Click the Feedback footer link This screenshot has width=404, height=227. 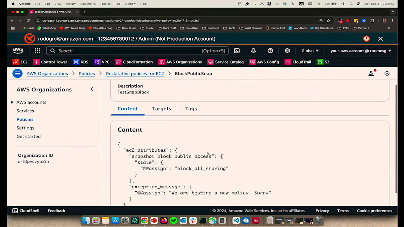click(57, 211)
